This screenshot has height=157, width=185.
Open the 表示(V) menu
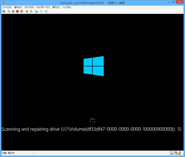(56, 7)
